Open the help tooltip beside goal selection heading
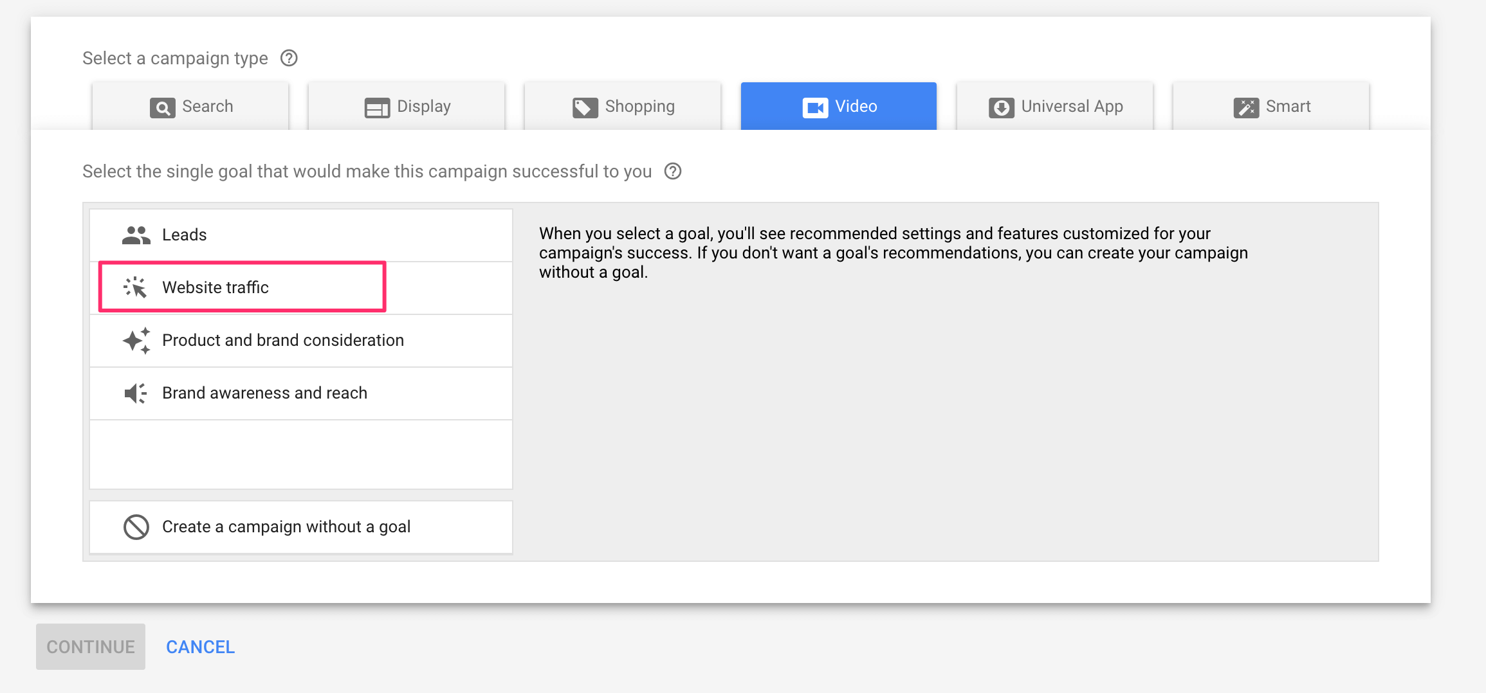1486x693 pixels. coord(673,171)
